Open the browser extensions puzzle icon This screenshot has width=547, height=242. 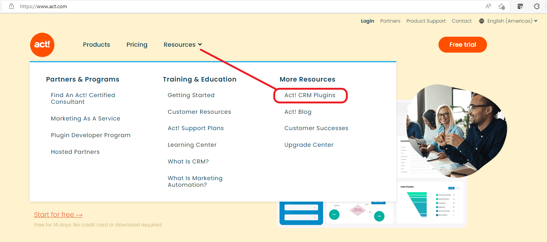click(537, 6)
